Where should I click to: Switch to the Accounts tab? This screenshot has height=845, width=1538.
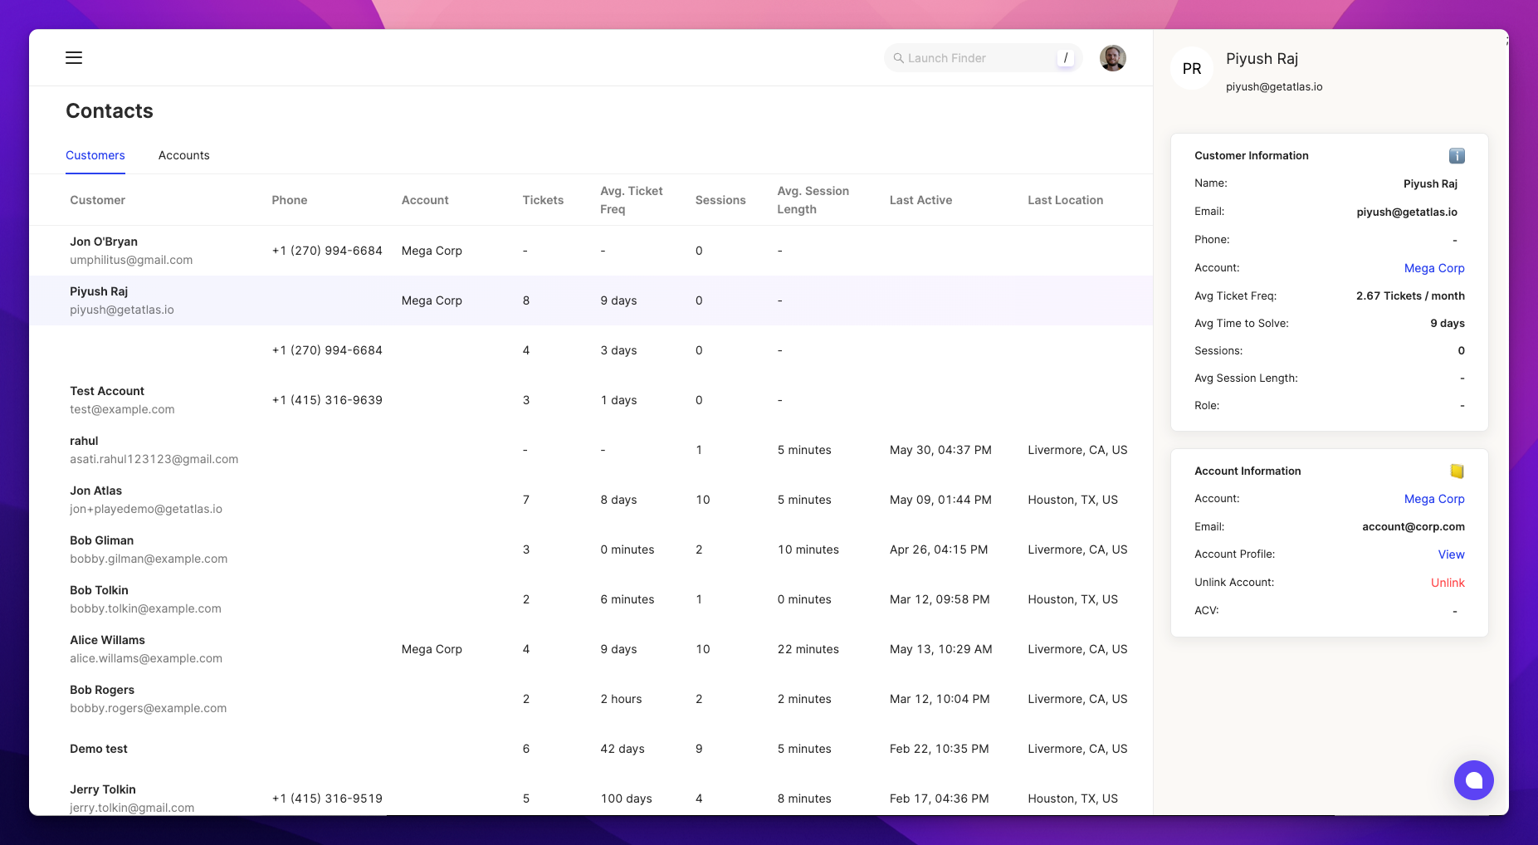[x=183, y=155]
